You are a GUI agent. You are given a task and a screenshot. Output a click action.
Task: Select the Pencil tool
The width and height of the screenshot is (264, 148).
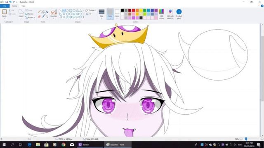point(39,12)
